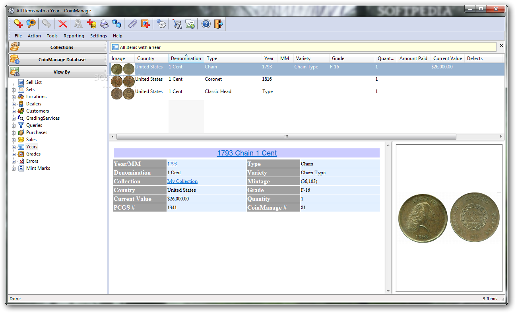Click the Defects column header

coord(484,58)
